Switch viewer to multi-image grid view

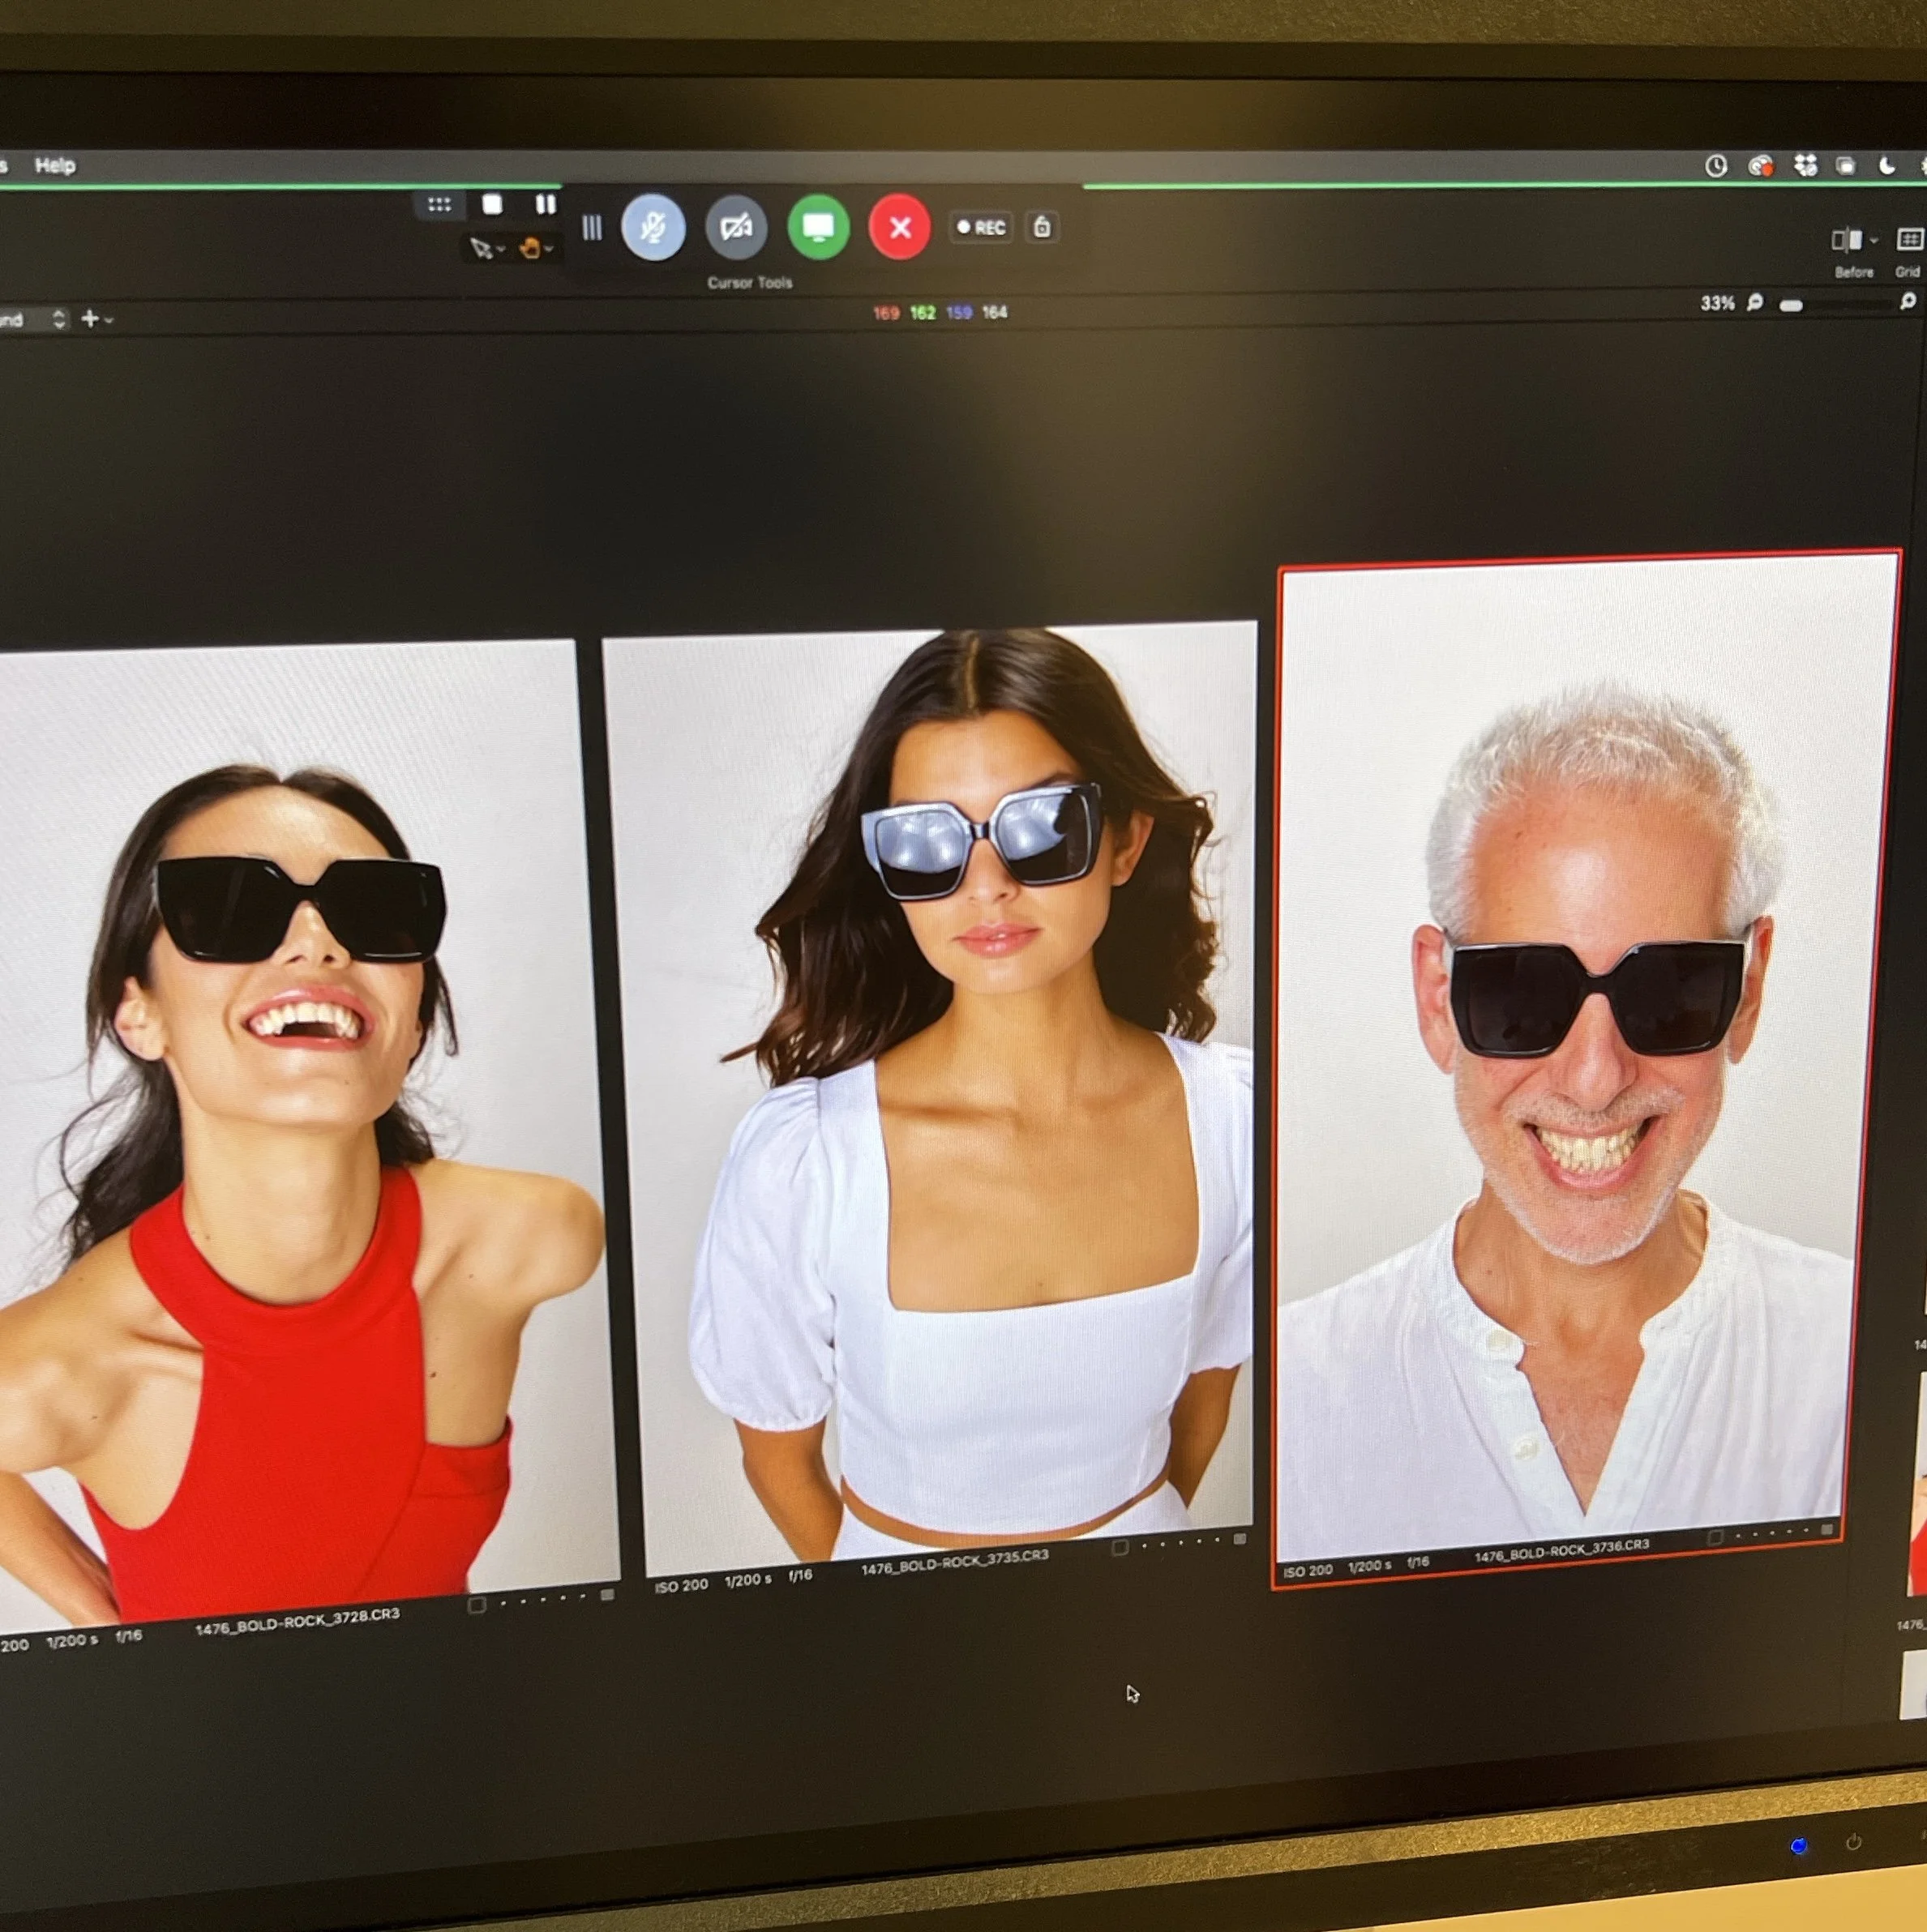tap(439, 205)
